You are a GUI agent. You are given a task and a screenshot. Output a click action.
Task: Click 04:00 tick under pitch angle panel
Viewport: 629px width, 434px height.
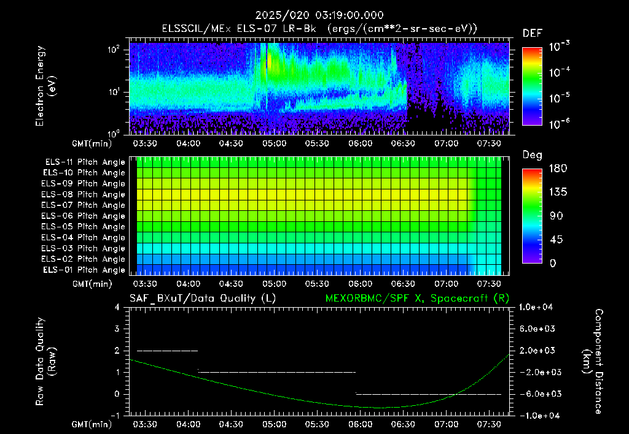(188, 284)
